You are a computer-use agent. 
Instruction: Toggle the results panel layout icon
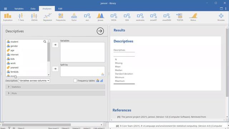point(221,9)
